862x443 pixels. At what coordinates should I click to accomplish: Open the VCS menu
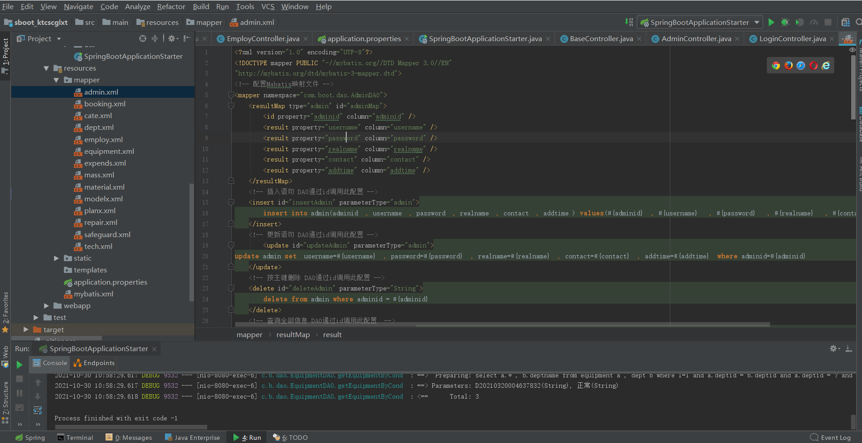coord(268,6)
